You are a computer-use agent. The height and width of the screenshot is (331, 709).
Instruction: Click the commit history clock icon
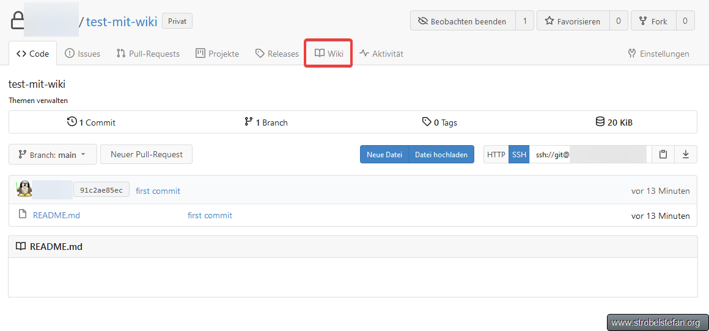[x=72, y=122]
